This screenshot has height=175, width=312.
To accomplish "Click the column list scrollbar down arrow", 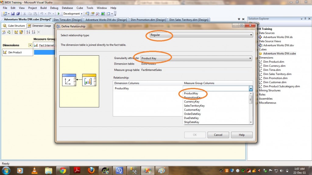I will (x=251, y=122).
